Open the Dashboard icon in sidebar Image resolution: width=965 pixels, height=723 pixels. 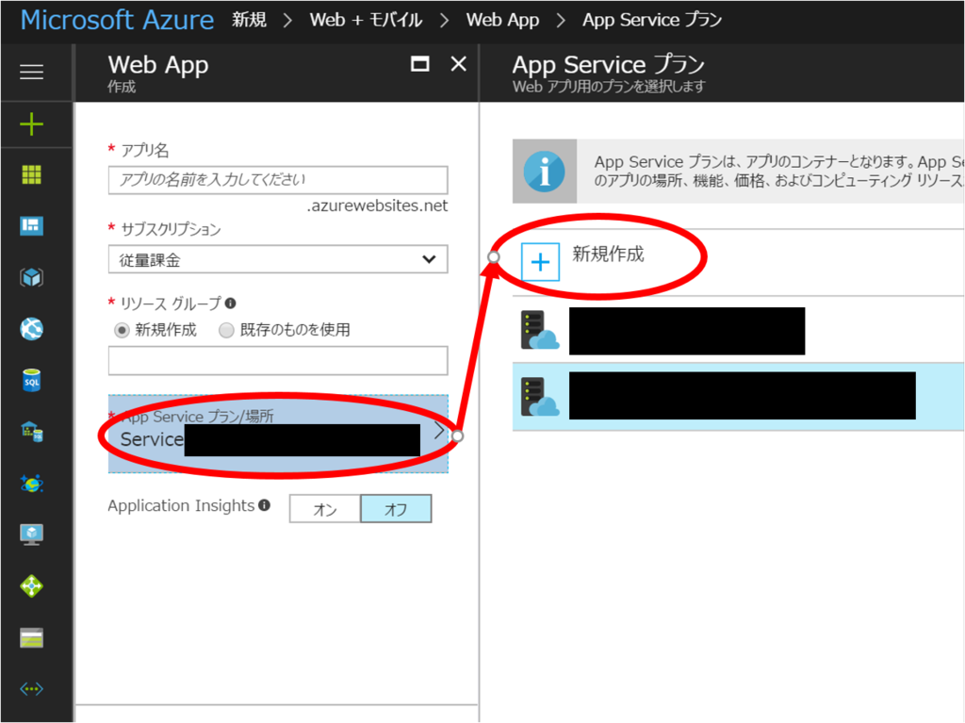[x=31, y=226]
